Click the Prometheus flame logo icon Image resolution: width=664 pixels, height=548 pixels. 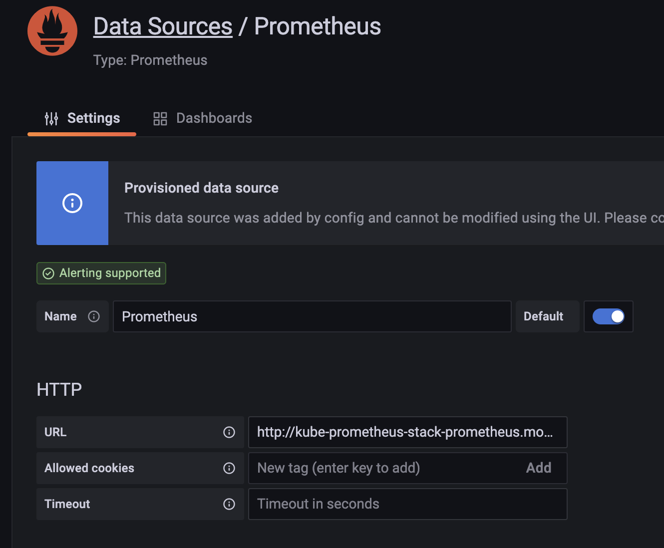[52, 31]
